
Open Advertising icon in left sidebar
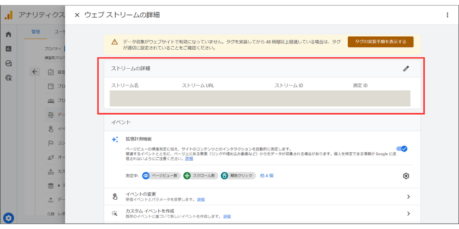(x=8, y=78)
